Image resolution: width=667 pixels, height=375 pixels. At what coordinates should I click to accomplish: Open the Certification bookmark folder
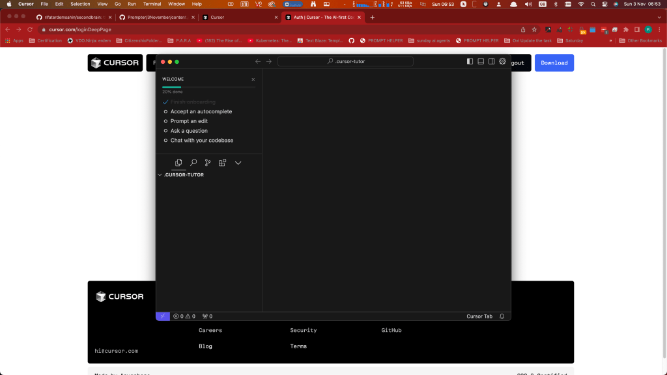46,41
